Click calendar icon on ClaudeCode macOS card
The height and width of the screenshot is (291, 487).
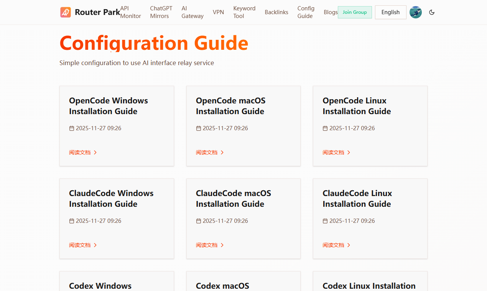[199, 221]
